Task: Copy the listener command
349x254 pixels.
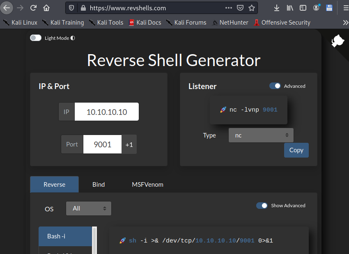Action: point(296,150)
